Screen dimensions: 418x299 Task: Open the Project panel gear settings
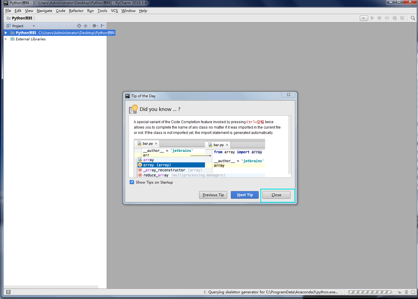click(x=95, y=26)
